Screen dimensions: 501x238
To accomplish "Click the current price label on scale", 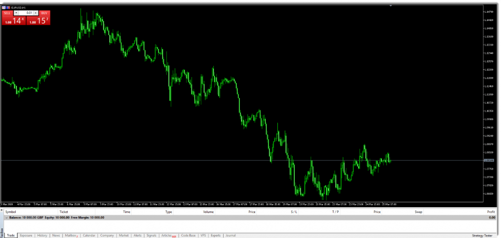I will (x=488, y=160).
